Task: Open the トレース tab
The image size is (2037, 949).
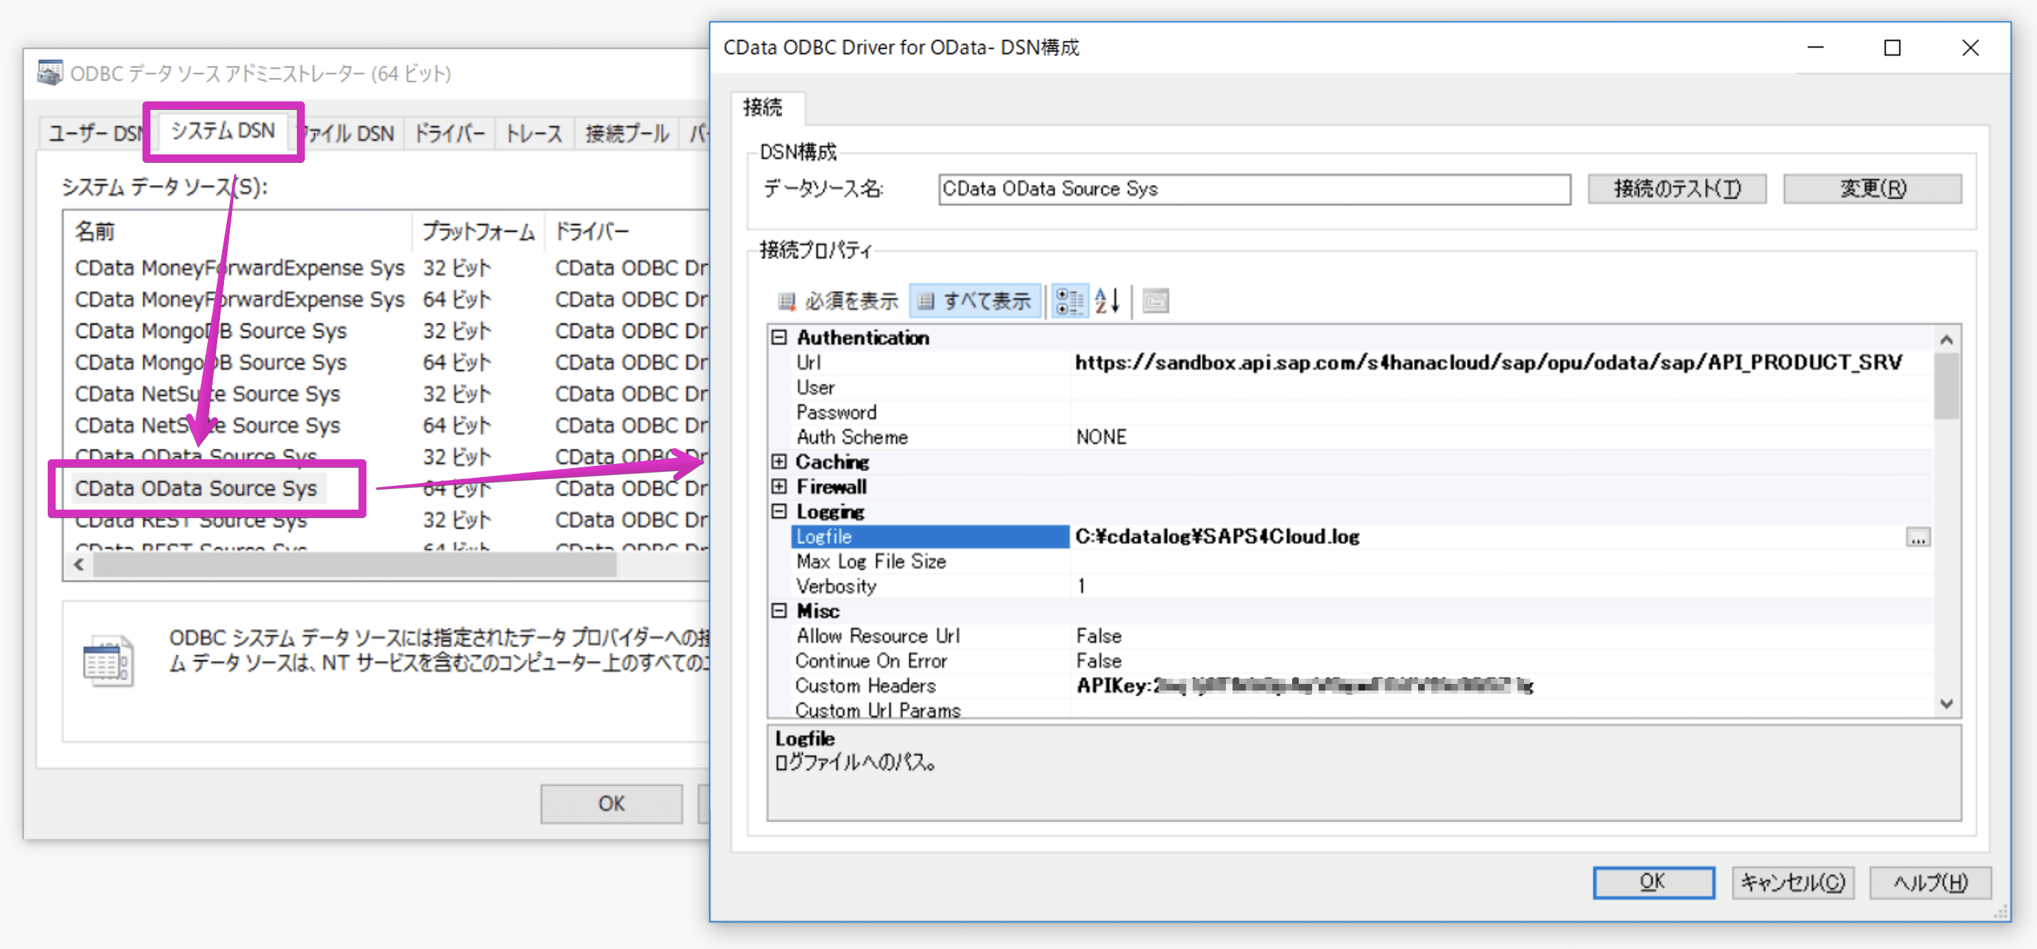Action: [533, 133]
